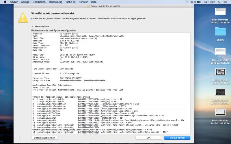Screen dimensions: 231x144
Task: Open Notification Center list icon
Action: point(225,2)
